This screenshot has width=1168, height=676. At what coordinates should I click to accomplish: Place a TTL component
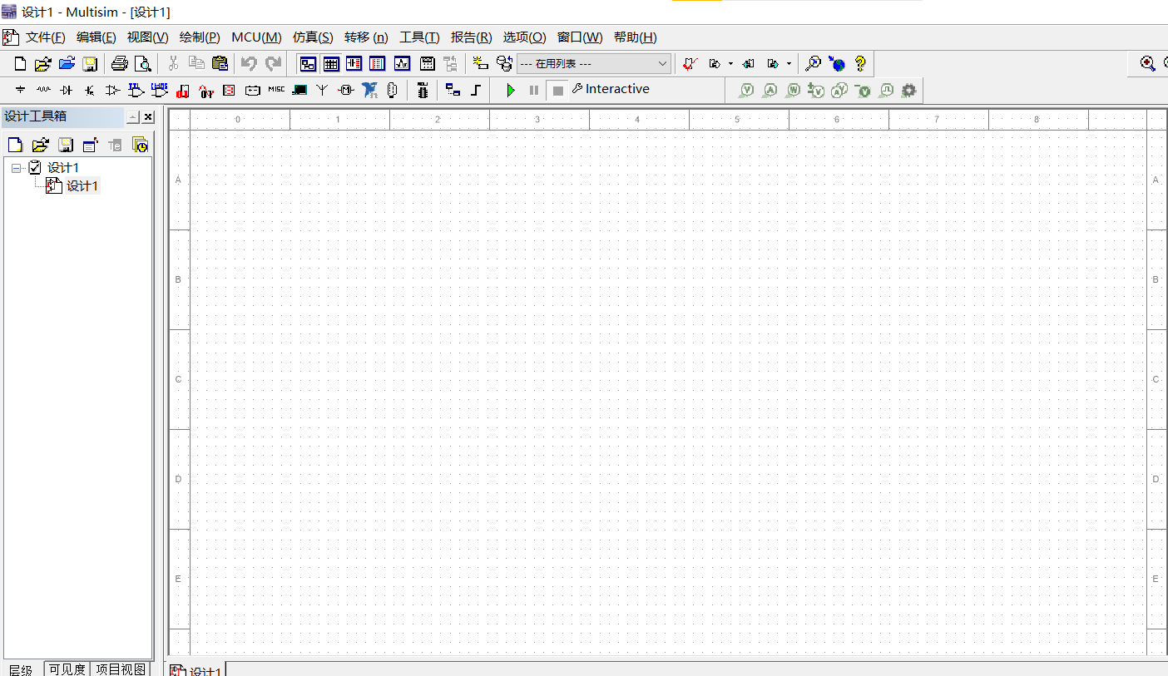point(136,90)
